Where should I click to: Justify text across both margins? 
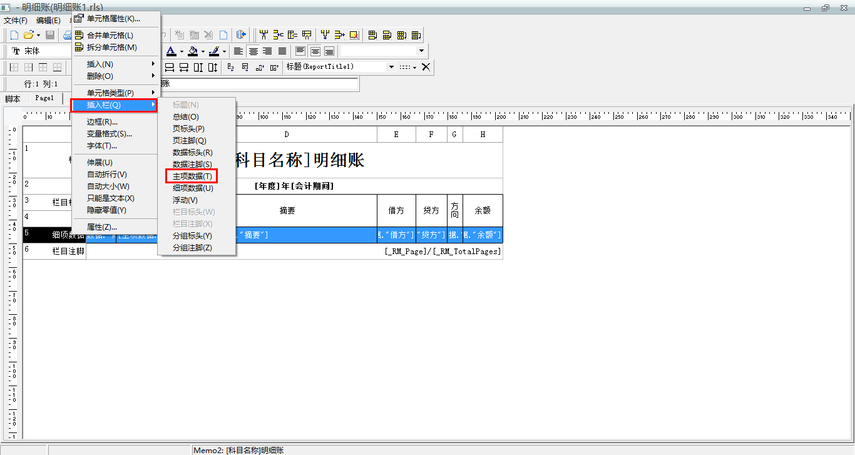(x=282, y=51)
